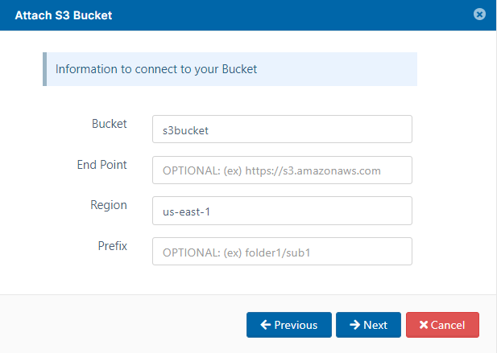Select the Region text field
This screenshot has height=353, width=497.
coord(282,211)
